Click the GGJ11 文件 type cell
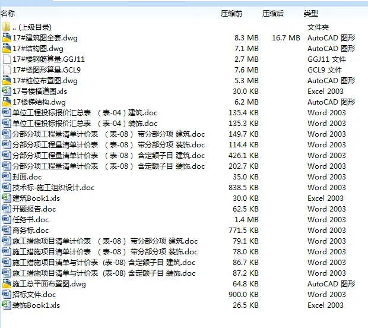This screenshot has height=328, width=368. [326, 59]
